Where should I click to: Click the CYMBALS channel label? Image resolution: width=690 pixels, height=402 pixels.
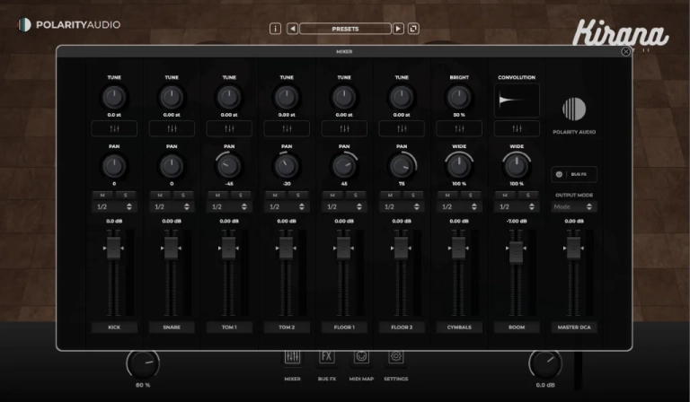(459, 328)
